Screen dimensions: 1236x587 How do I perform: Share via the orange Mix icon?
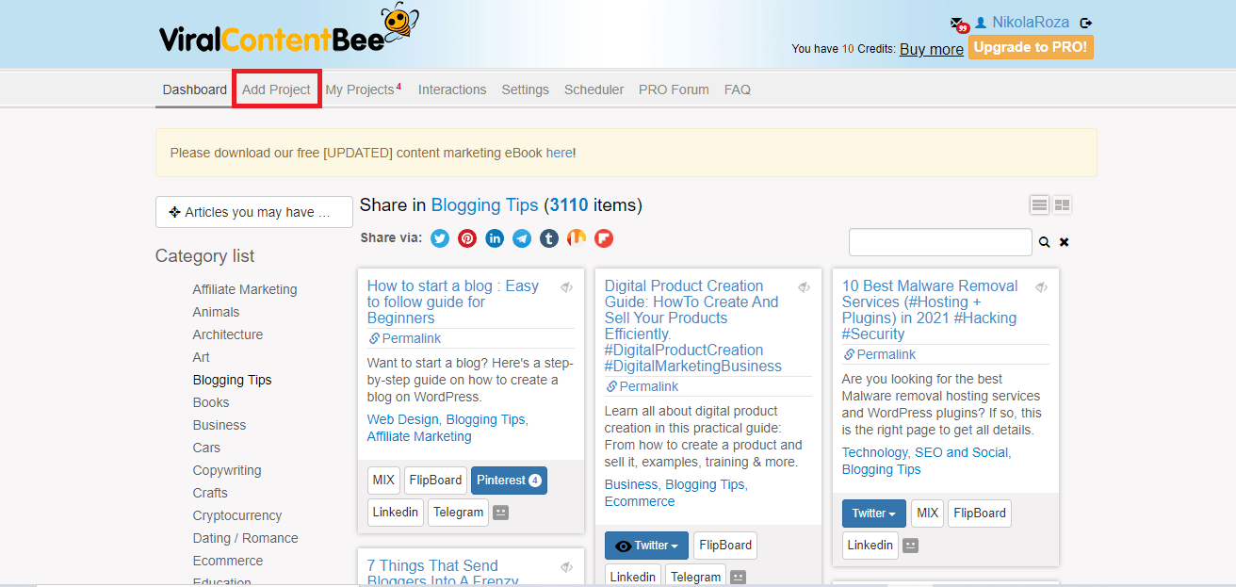click(577, 238)
